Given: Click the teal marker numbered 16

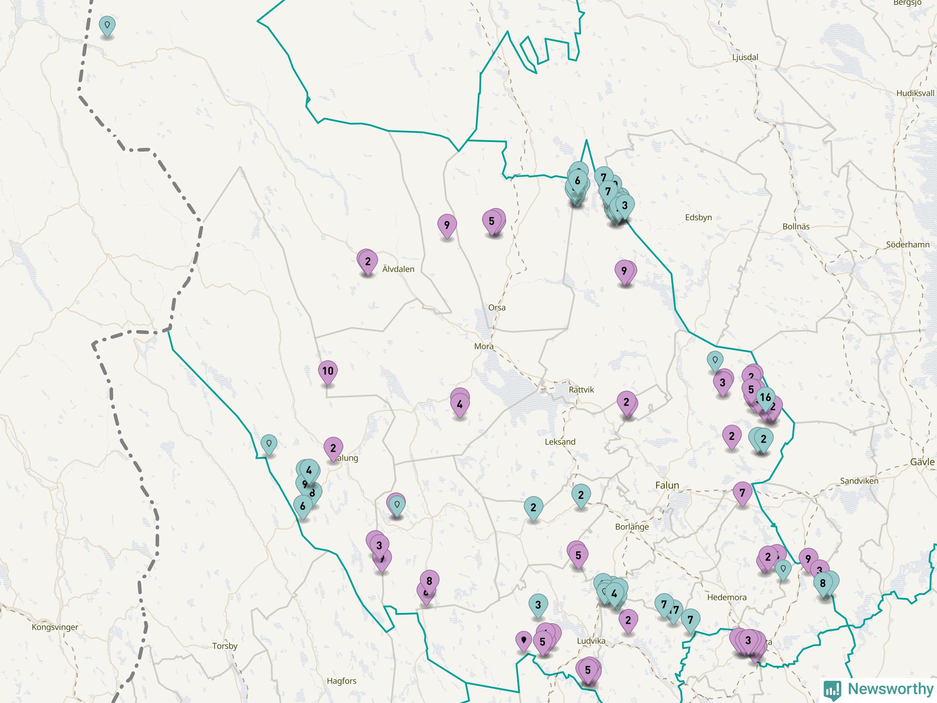Looking at the screenshot, I should [765, 399].
